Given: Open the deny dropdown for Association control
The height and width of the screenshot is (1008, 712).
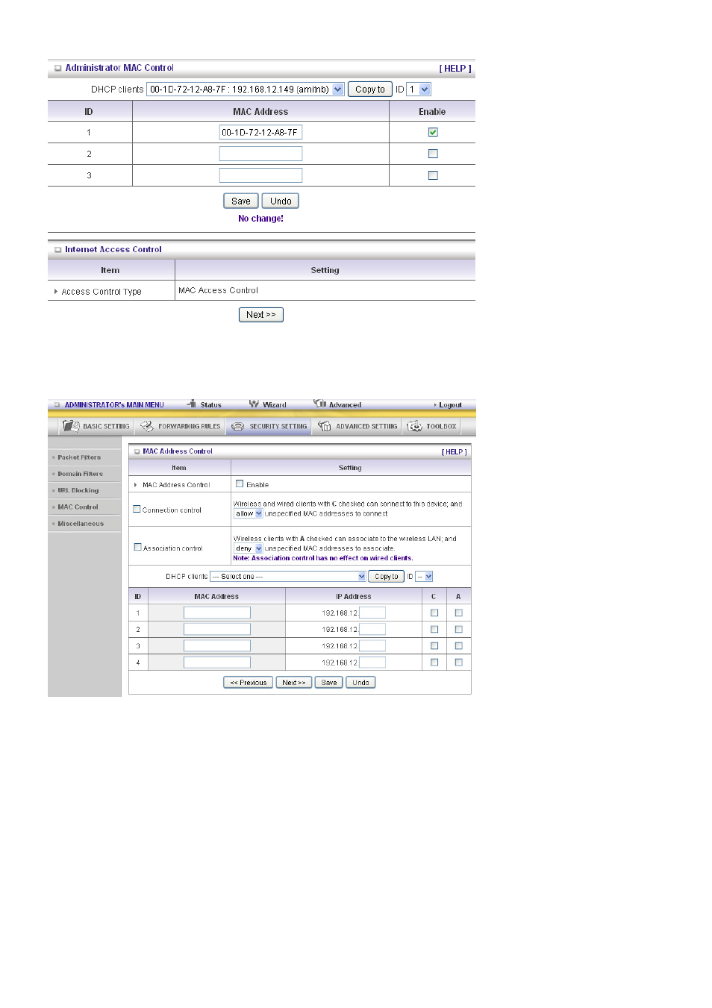Looking at the screenshot, I should [x=249, y=548].
